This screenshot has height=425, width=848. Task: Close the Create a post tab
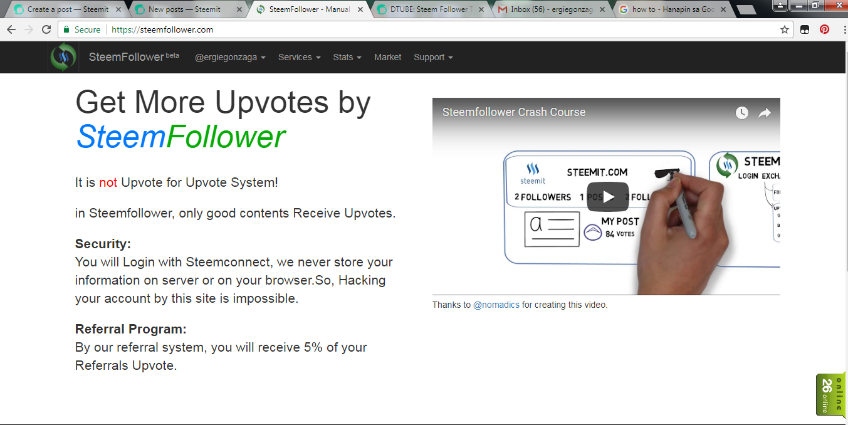[x=118, y=9]
